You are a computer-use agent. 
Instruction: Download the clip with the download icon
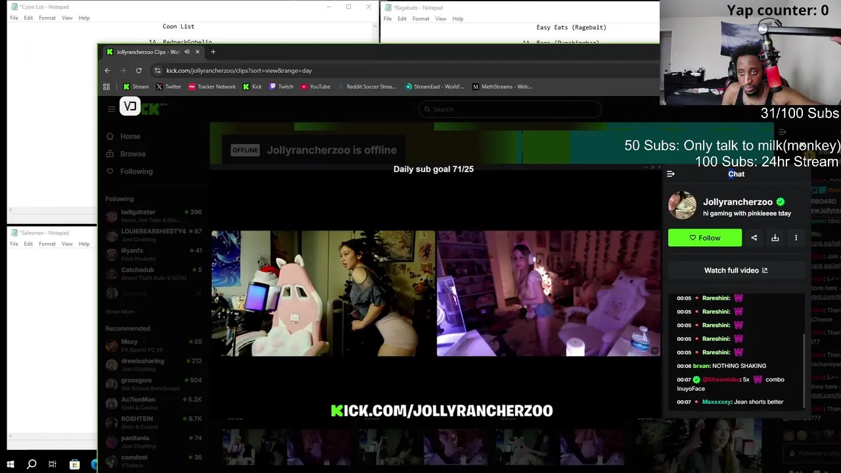[775, 238]
